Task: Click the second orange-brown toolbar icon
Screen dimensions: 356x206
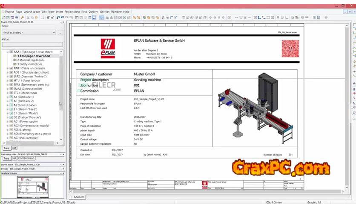Action: (x=138, y=17)
